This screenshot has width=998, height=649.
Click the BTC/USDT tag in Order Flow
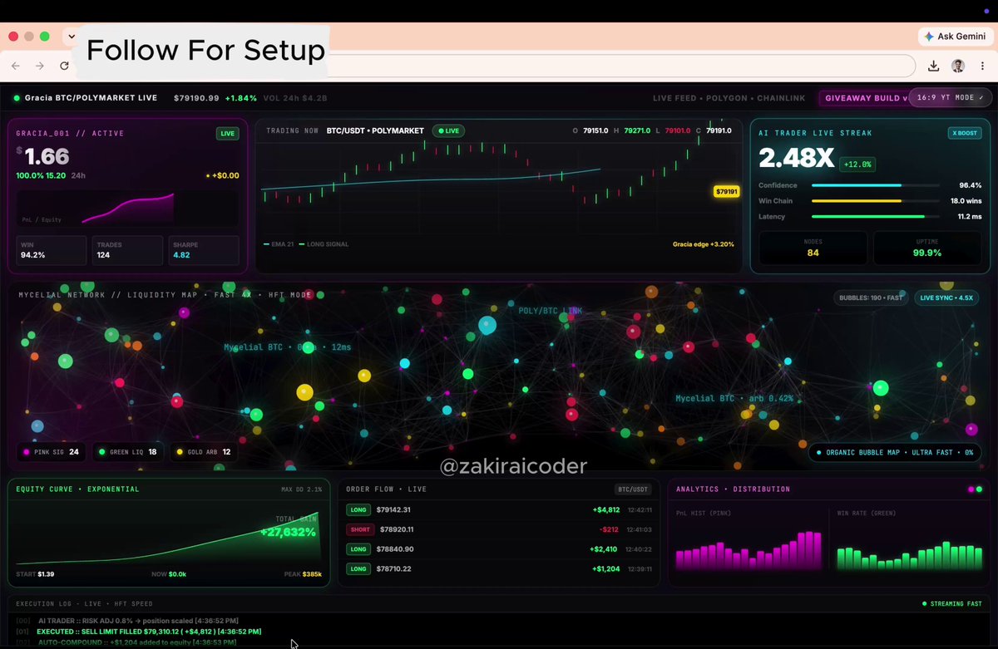point(634,489)
